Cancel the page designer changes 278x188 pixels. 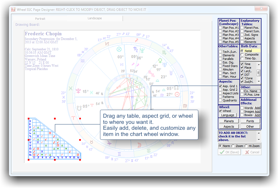click(x=252, y=152)
